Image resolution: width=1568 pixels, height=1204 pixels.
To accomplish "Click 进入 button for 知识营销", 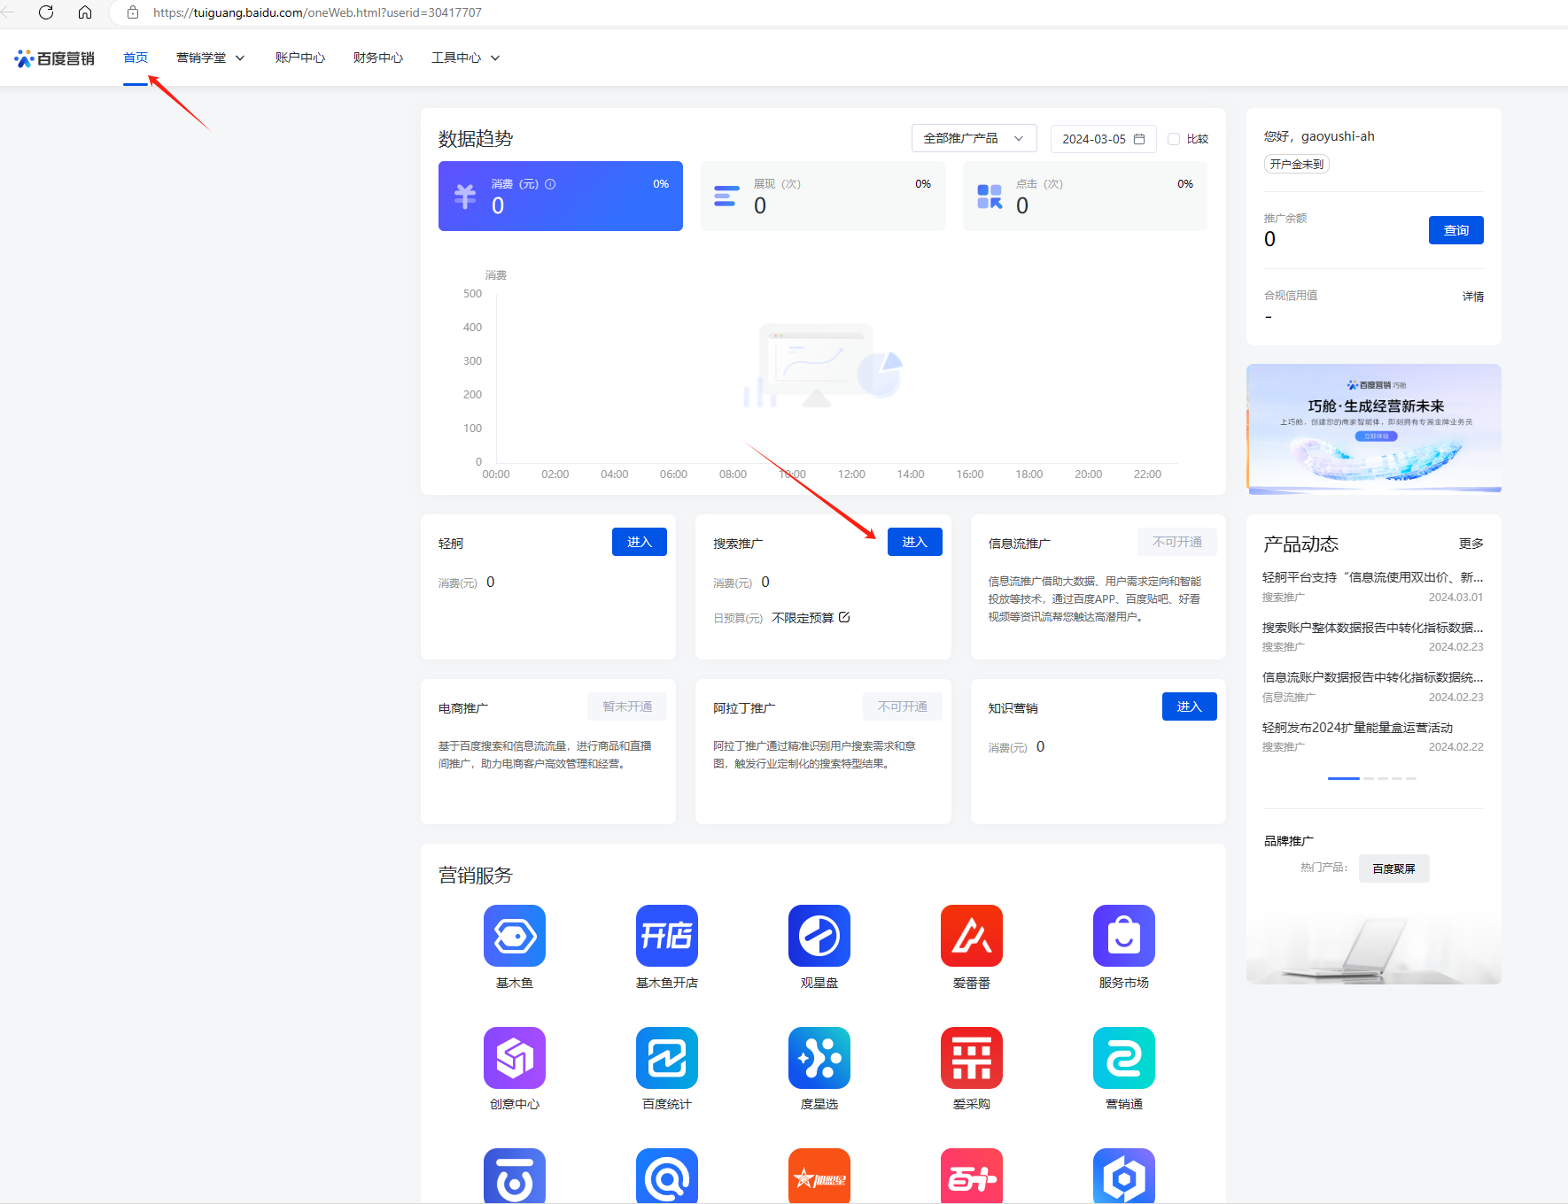I will click(1190, 706).
